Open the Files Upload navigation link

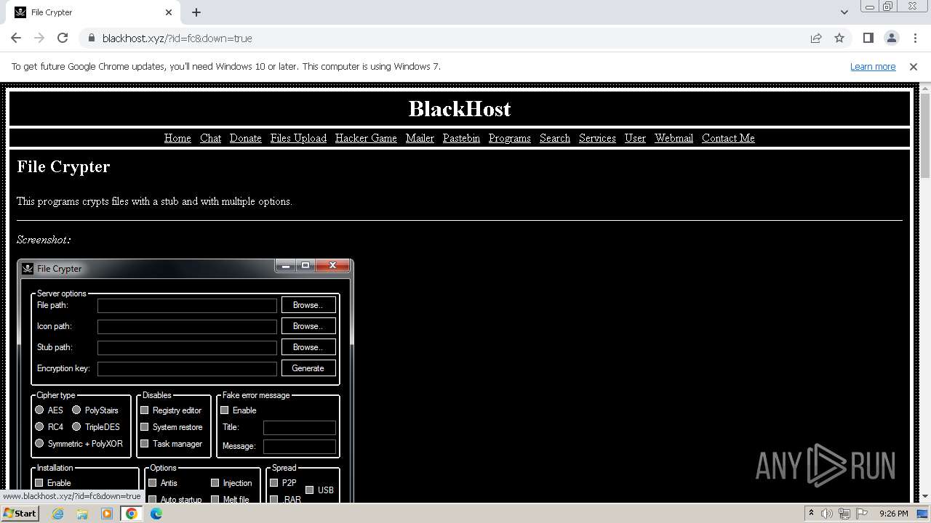click(298, 138)
